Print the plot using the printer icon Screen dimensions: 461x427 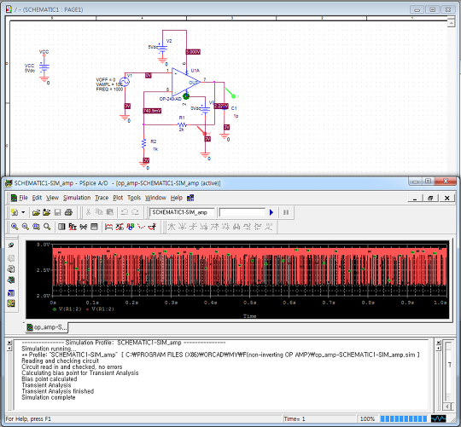68,212
